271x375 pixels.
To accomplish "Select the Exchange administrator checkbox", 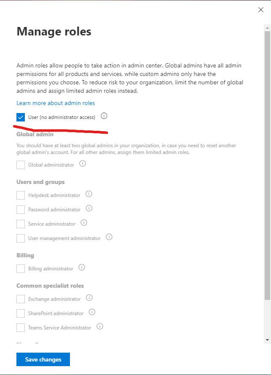I will 21,299.
